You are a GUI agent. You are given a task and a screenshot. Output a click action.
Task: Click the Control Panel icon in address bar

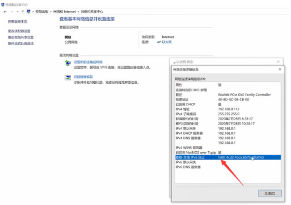coord(29,11)
